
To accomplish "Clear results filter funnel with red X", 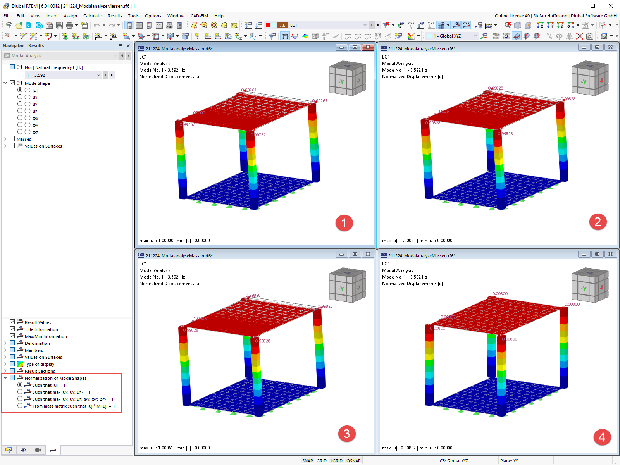I will [386, 25].
